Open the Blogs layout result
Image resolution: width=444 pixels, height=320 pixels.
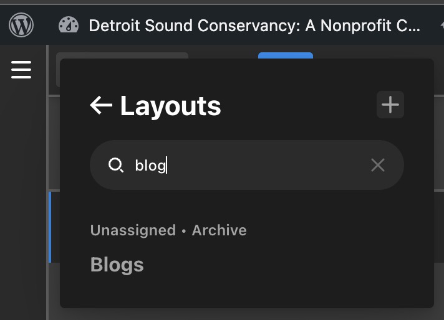coord(117,265)
